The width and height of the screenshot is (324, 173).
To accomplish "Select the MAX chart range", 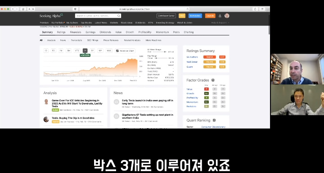I will (x=109, y=51).
